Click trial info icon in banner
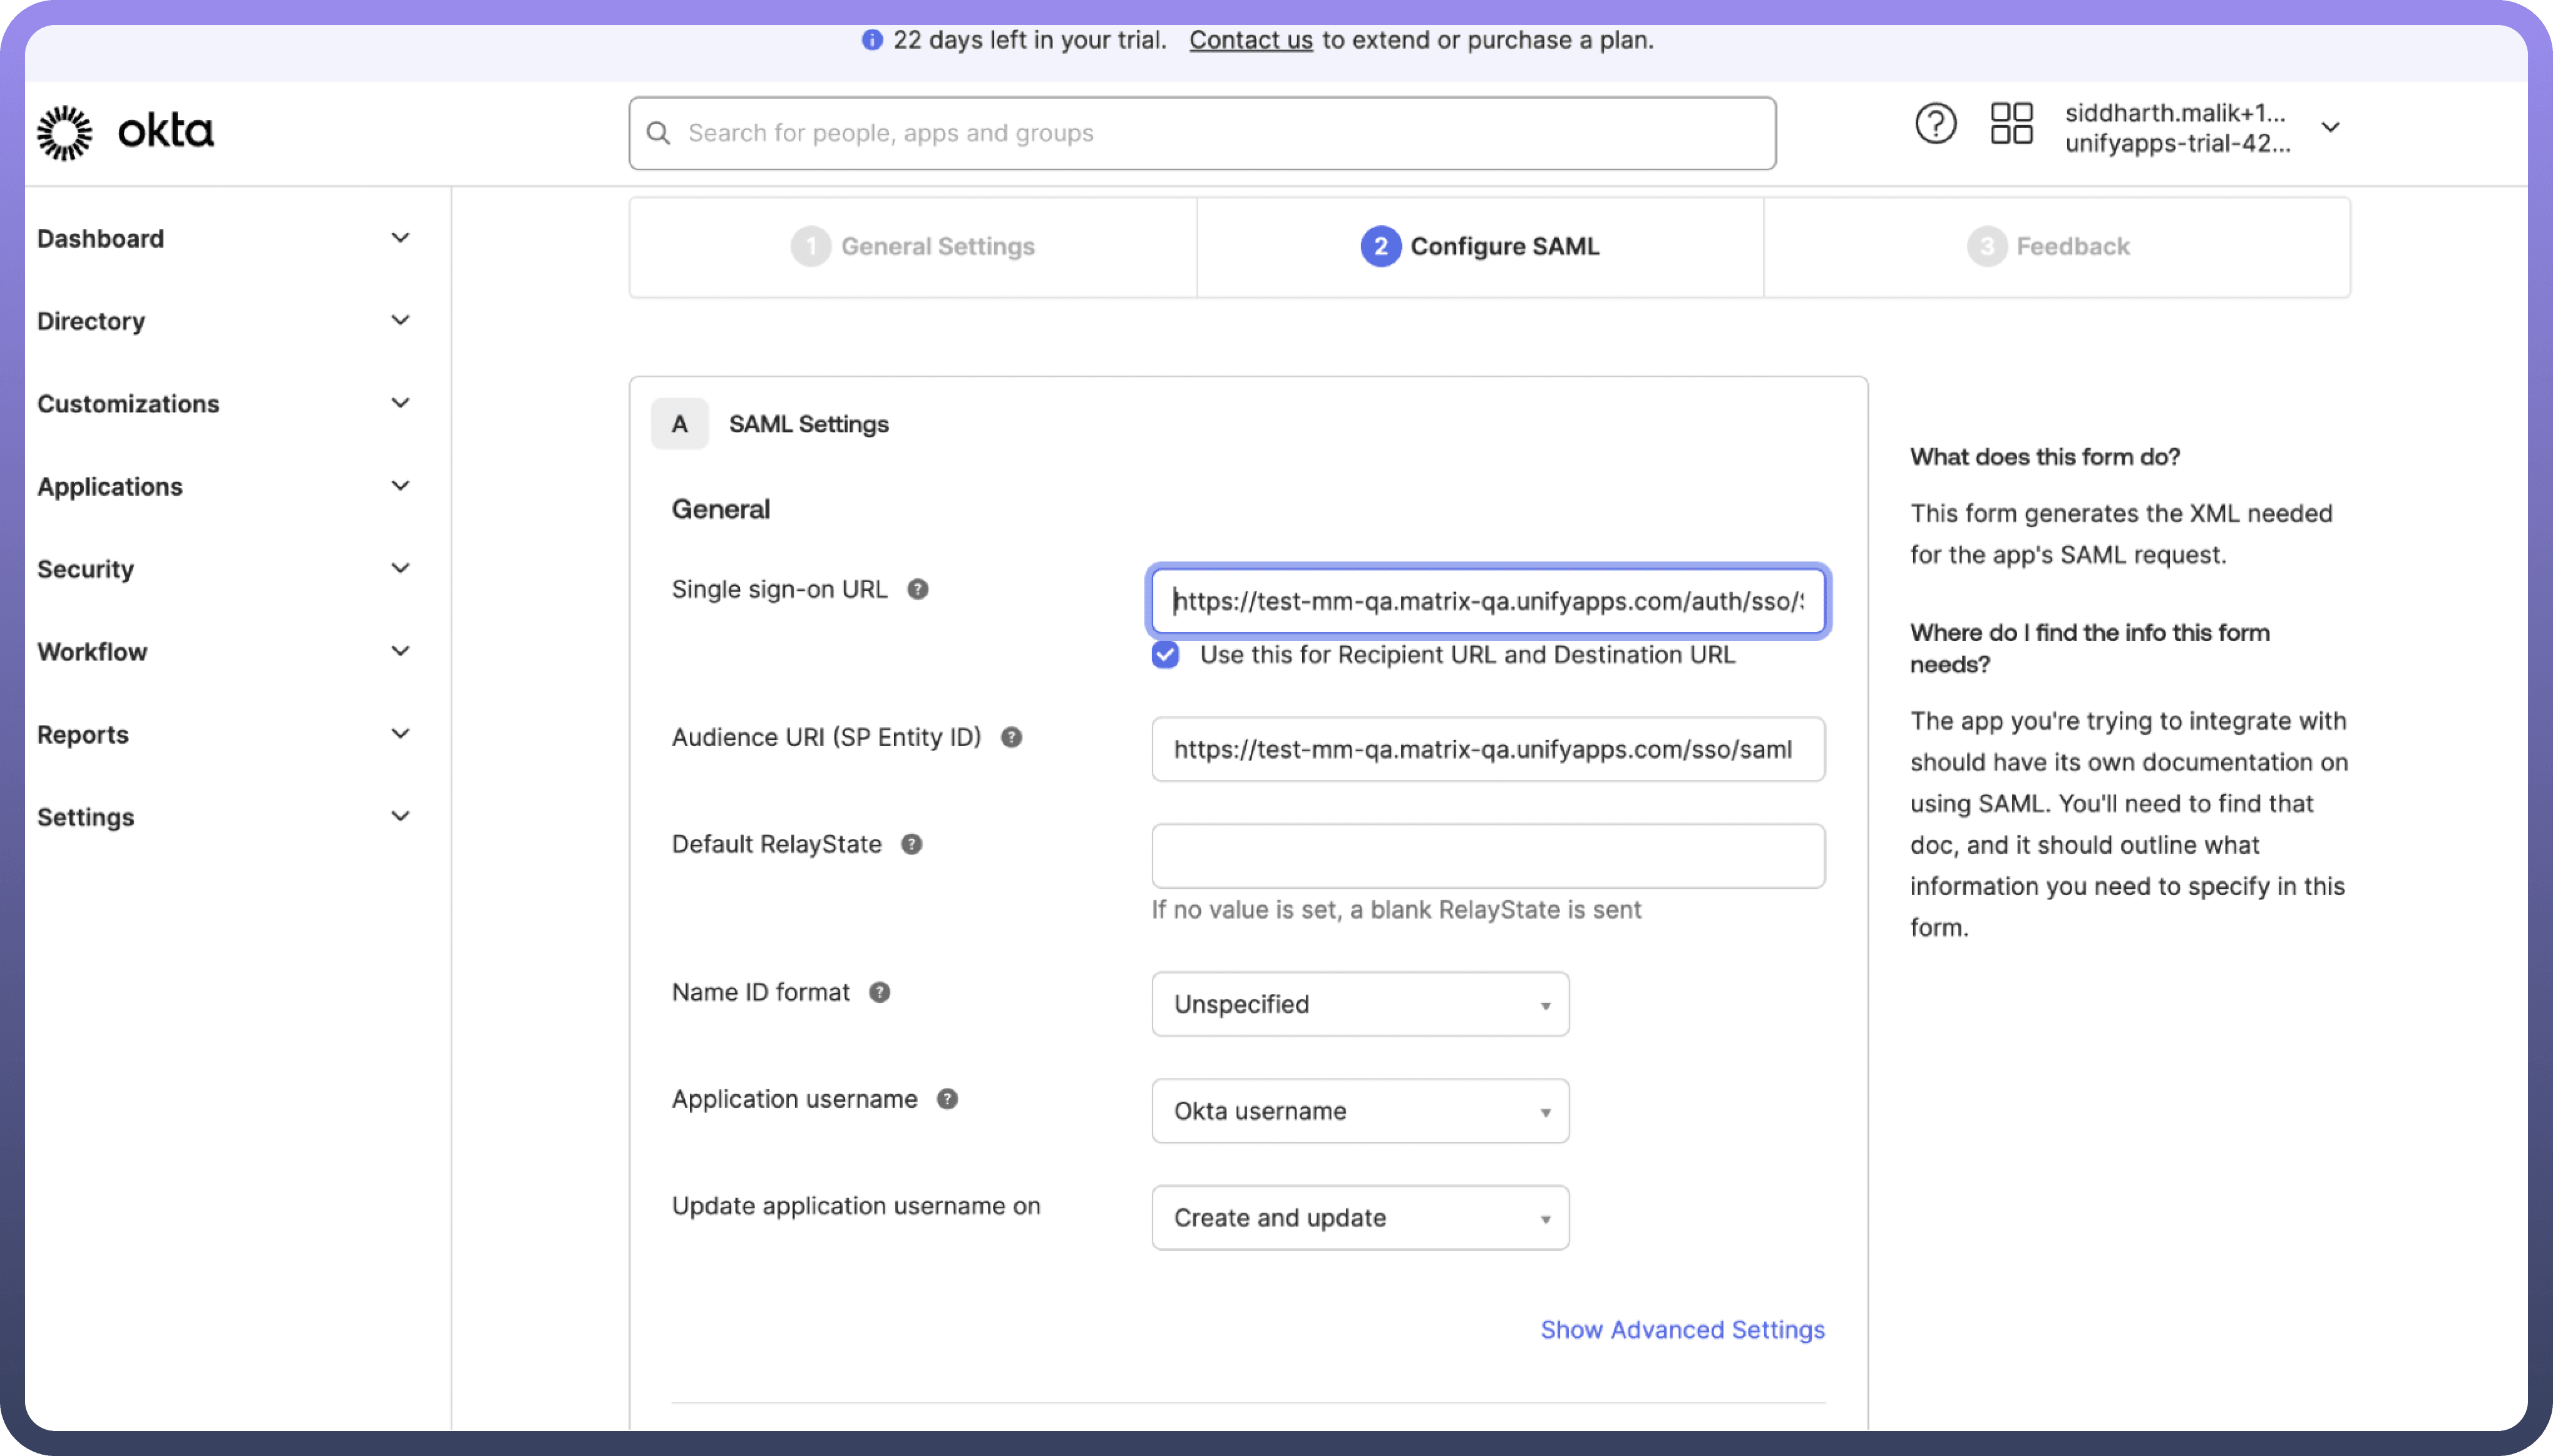Viewport: 2553px width, 1456px height. [872, 40]
